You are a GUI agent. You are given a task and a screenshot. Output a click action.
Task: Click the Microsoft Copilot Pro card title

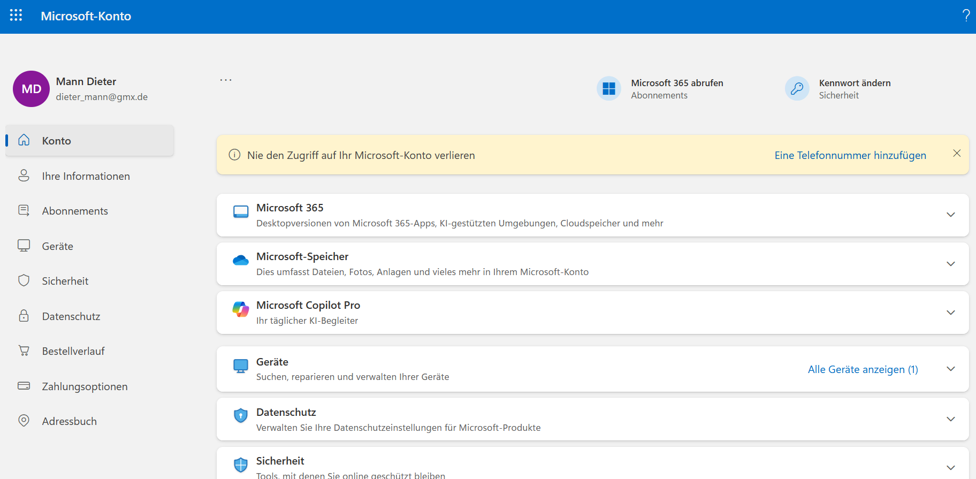click(308, 305)
